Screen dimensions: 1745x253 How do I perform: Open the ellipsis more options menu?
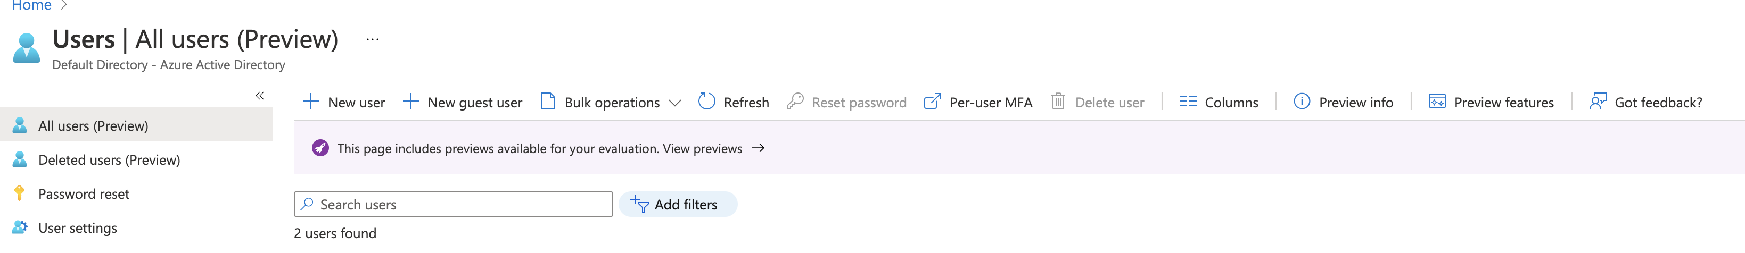(373, 40)
